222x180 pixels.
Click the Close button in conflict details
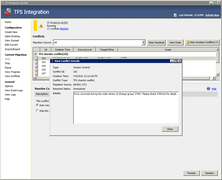click(x=170, y=129)
